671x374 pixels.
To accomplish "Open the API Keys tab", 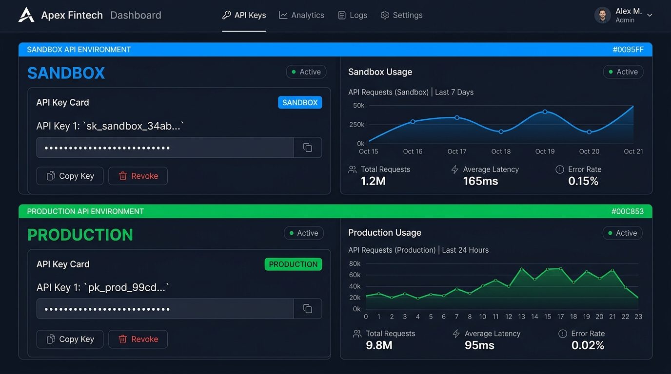I will tap(244, 15).
